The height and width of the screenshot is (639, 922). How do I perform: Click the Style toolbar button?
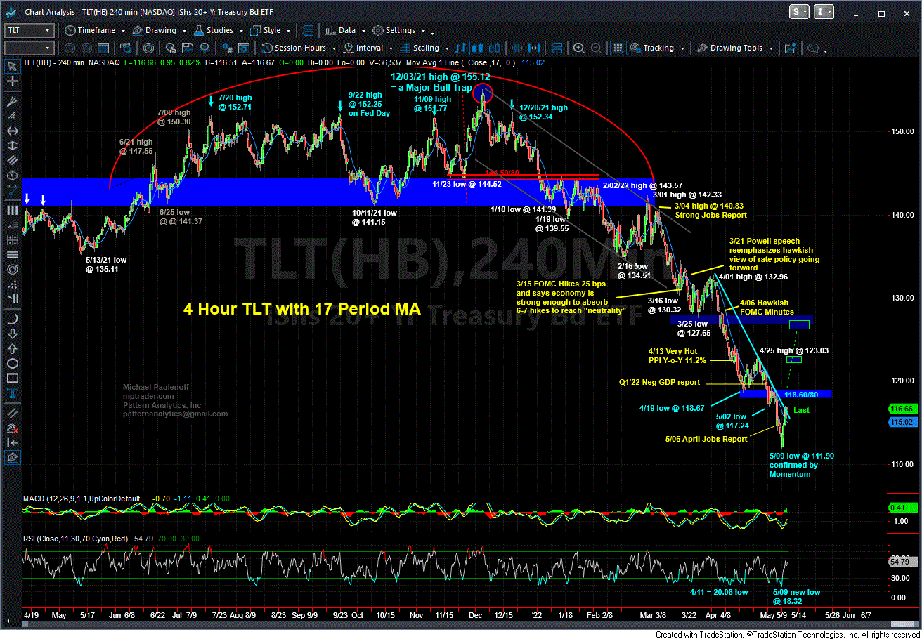click(x=264, y=31)
